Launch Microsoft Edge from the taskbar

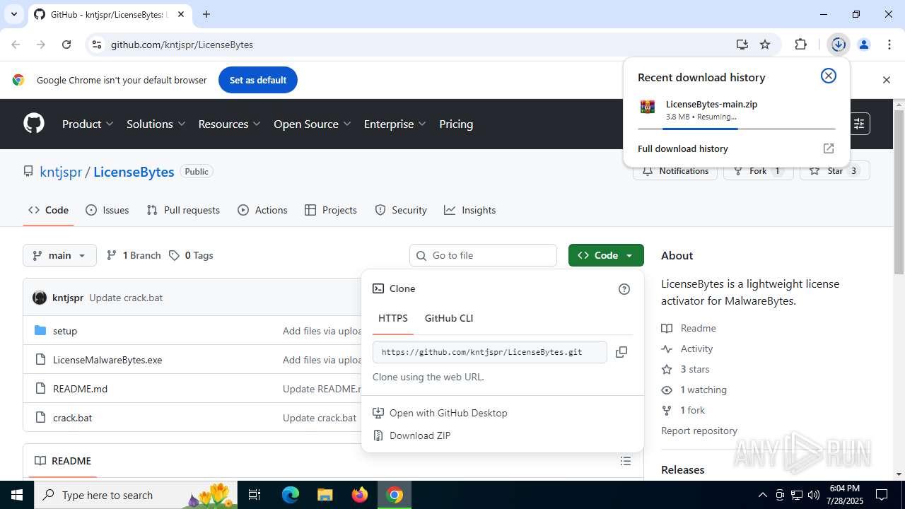pos(291,495)
